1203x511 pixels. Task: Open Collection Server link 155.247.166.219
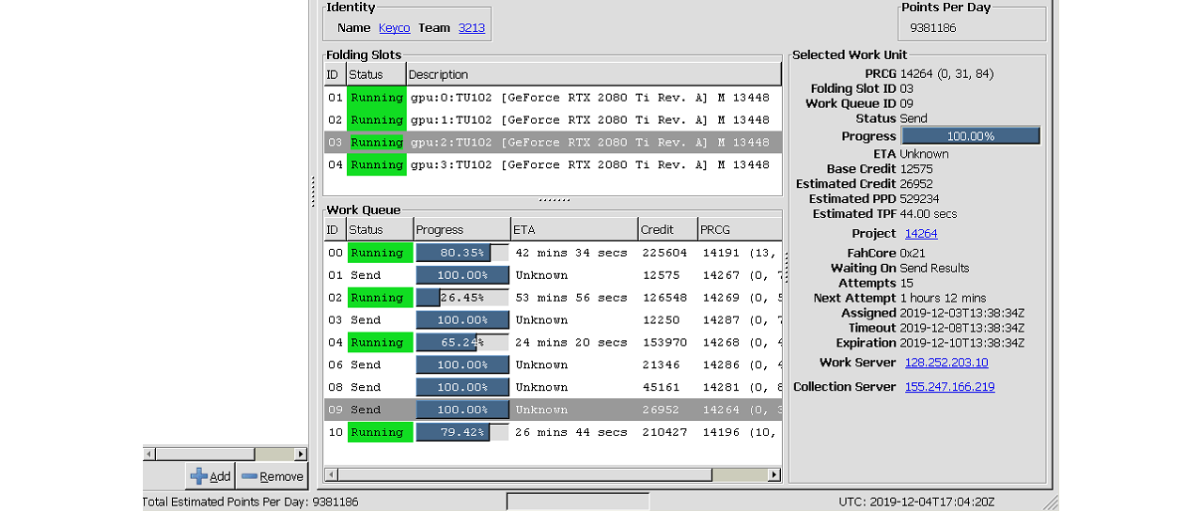[949, 387]
